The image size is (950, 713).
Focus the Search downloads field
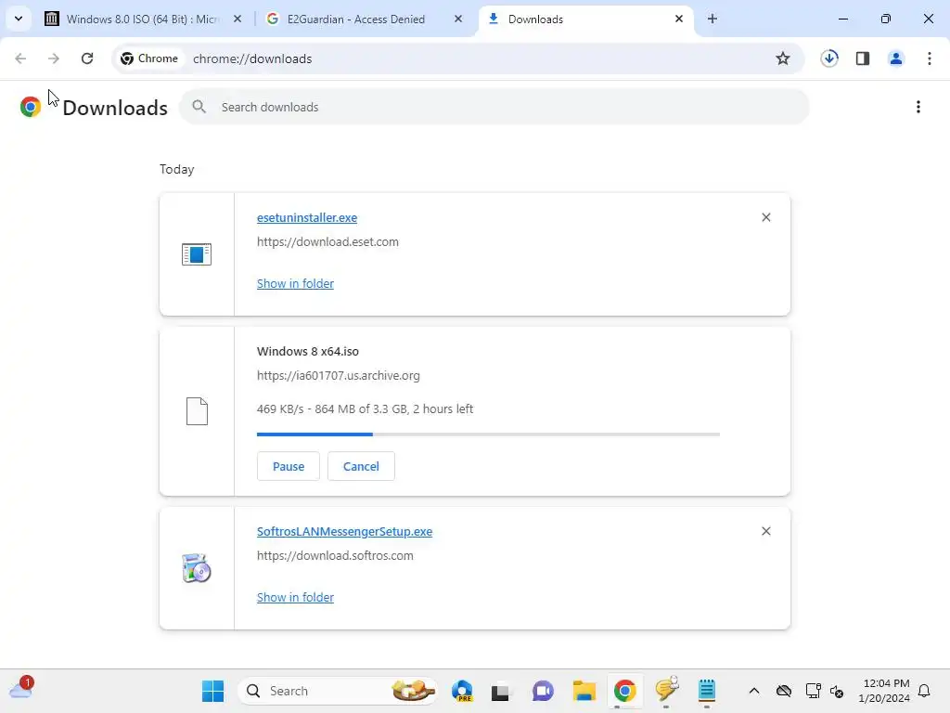click(x=494, y=107)
